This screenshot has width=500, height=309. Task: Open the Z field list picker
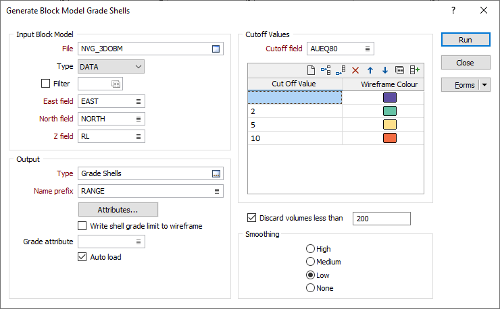pos(139,136)
